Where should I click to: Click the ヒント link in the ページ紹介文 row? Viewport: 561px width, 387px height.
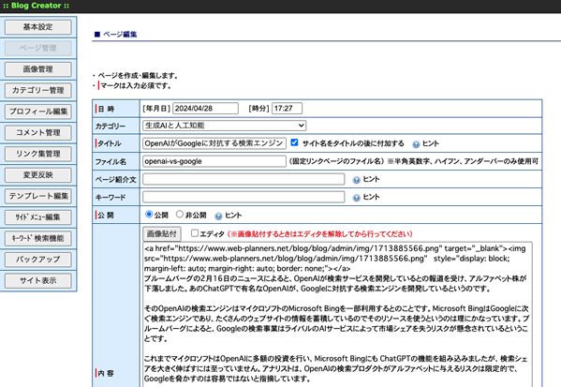372,179
